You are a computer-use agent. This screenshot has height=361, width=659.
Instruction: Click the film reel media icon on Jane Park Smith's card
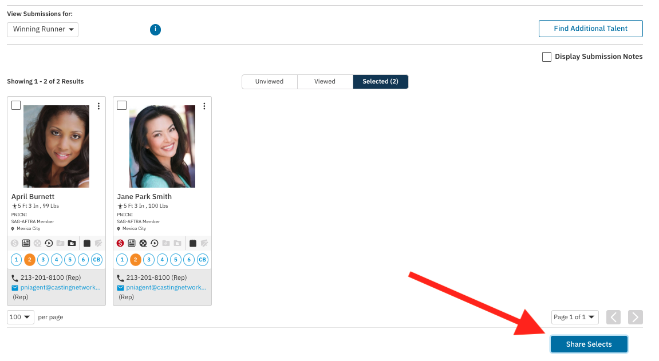pyautogui.click(x=144, y=243)
